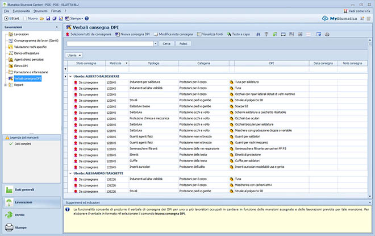The height and width of the screenshot is (236, 375).
Task: Open the Funzionalità menu
Action: pyautogui.click(x=22, y=11)
